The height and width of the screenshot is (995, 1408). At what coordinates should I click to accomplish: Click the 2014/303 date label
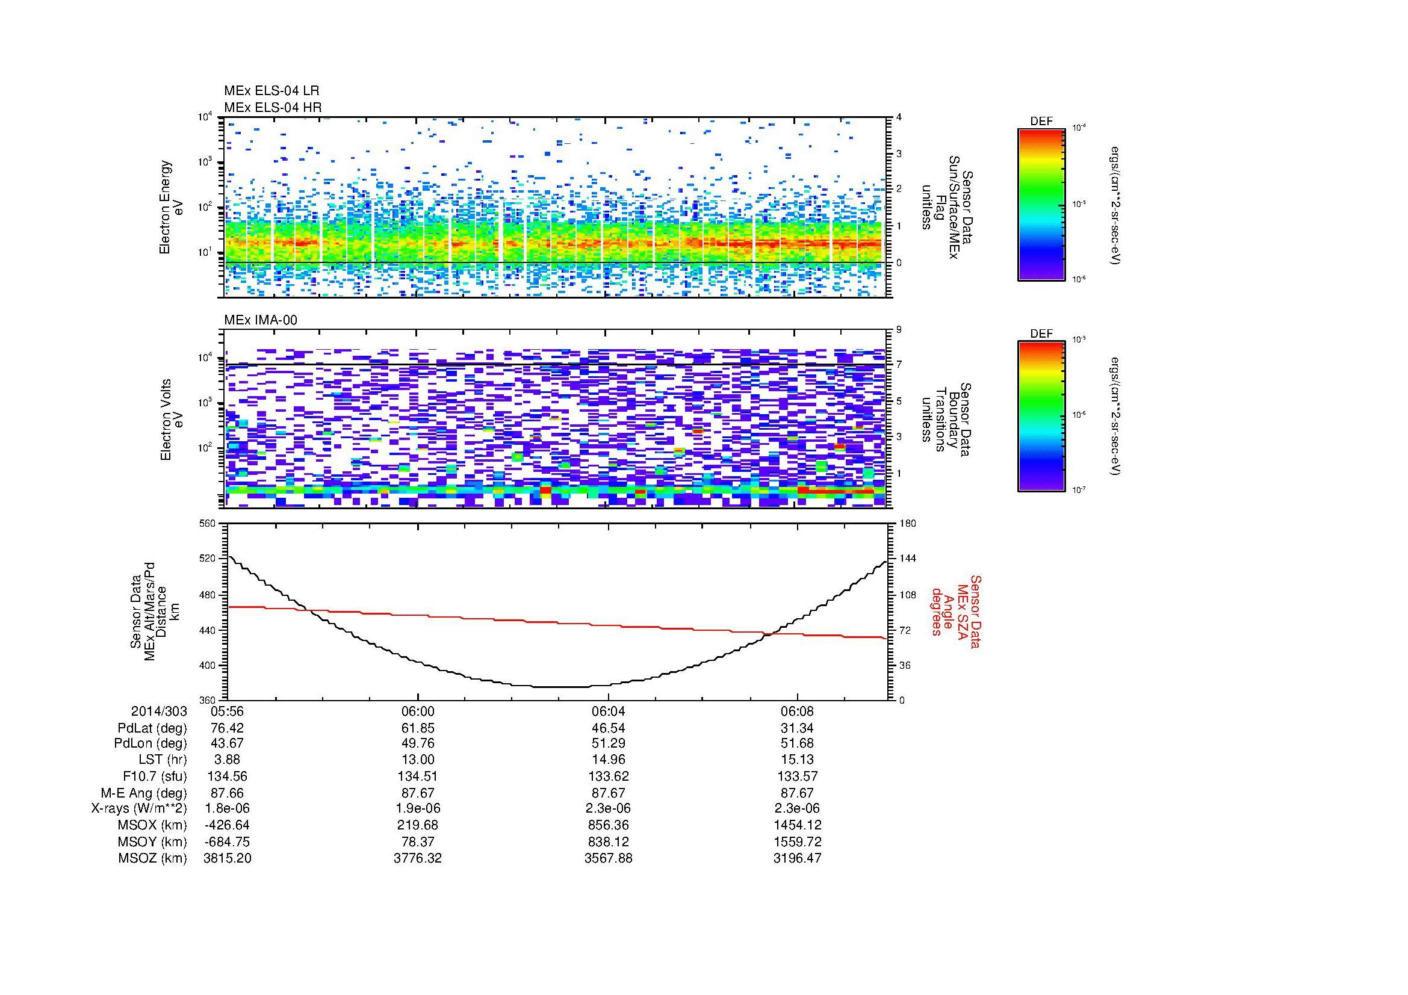click(159, 711)
